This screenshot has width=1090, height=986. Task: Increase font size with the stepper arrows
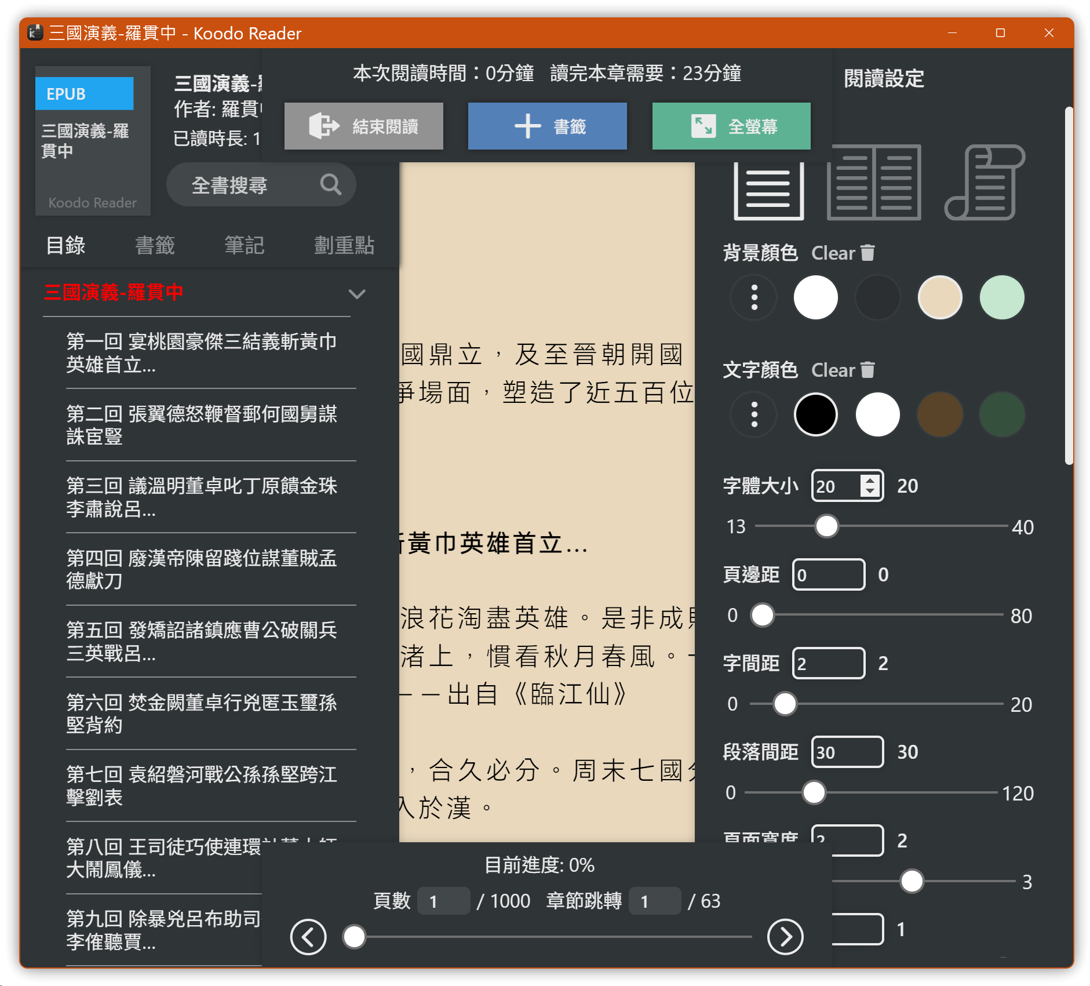[870, 480]
